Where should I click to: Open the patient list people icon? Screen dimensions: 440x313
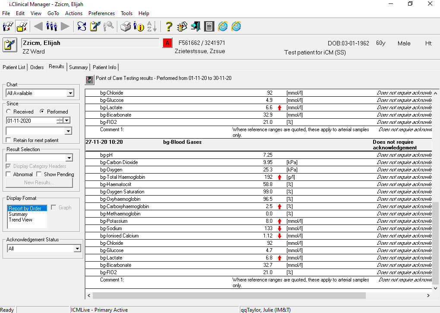(x=52, y=26)
